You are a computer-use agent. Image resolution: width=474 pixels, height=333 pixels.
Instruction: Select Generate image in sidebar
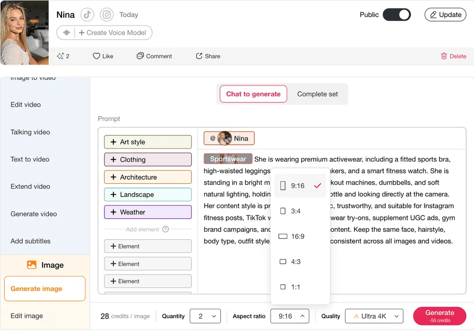coord(45,289)
